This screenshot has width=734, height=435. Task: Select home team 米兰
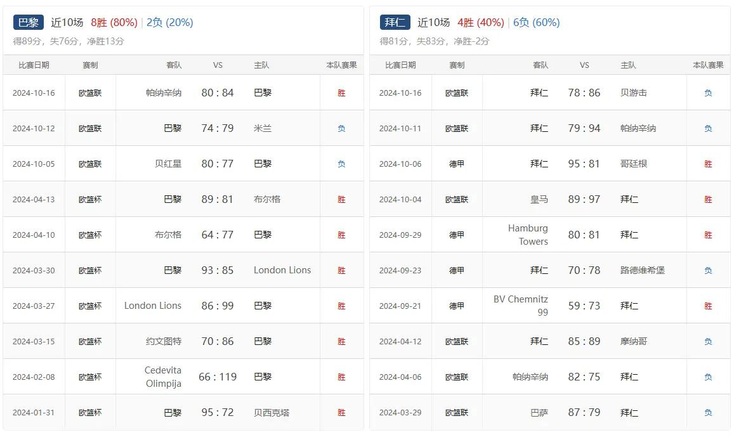click(263, 128)
